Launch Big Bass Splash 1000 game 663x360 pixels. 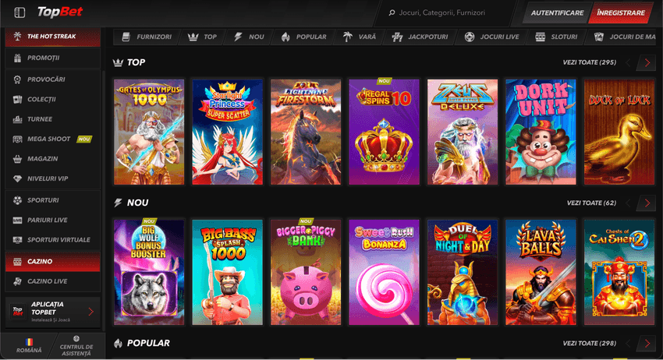228,272
